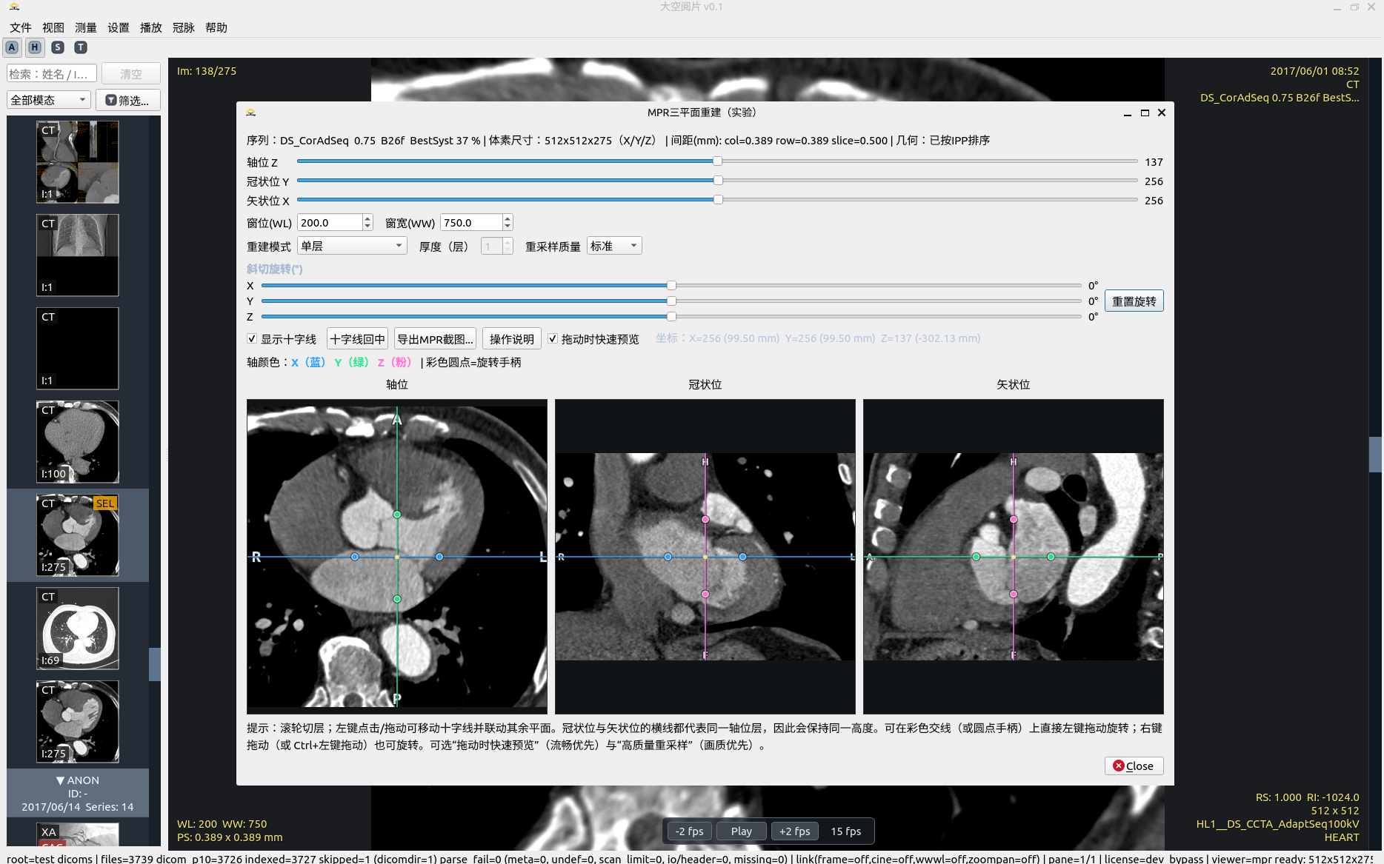Open the 筛选 filter button with funnel icon
The image size is (1384, 864).
click(x=127, y=100)
